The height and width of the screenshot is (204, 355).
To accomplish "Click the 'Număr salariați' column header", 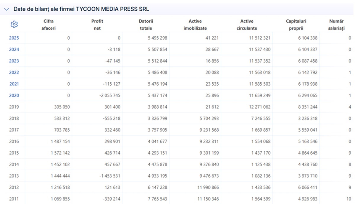I will point(336,25).
